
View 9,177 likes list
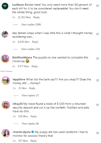pos(23,66)
